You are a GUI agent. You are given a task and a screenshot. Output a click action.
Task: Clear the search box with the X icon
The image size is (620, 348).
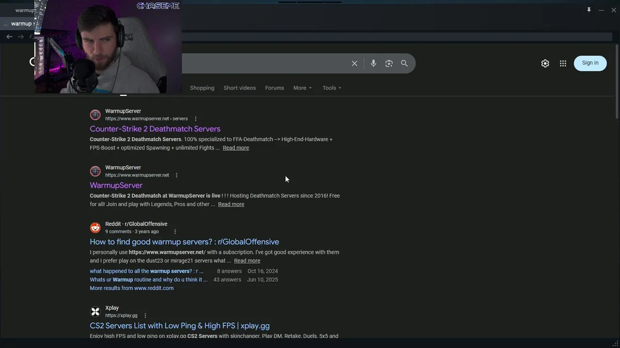tap(355, 63)
